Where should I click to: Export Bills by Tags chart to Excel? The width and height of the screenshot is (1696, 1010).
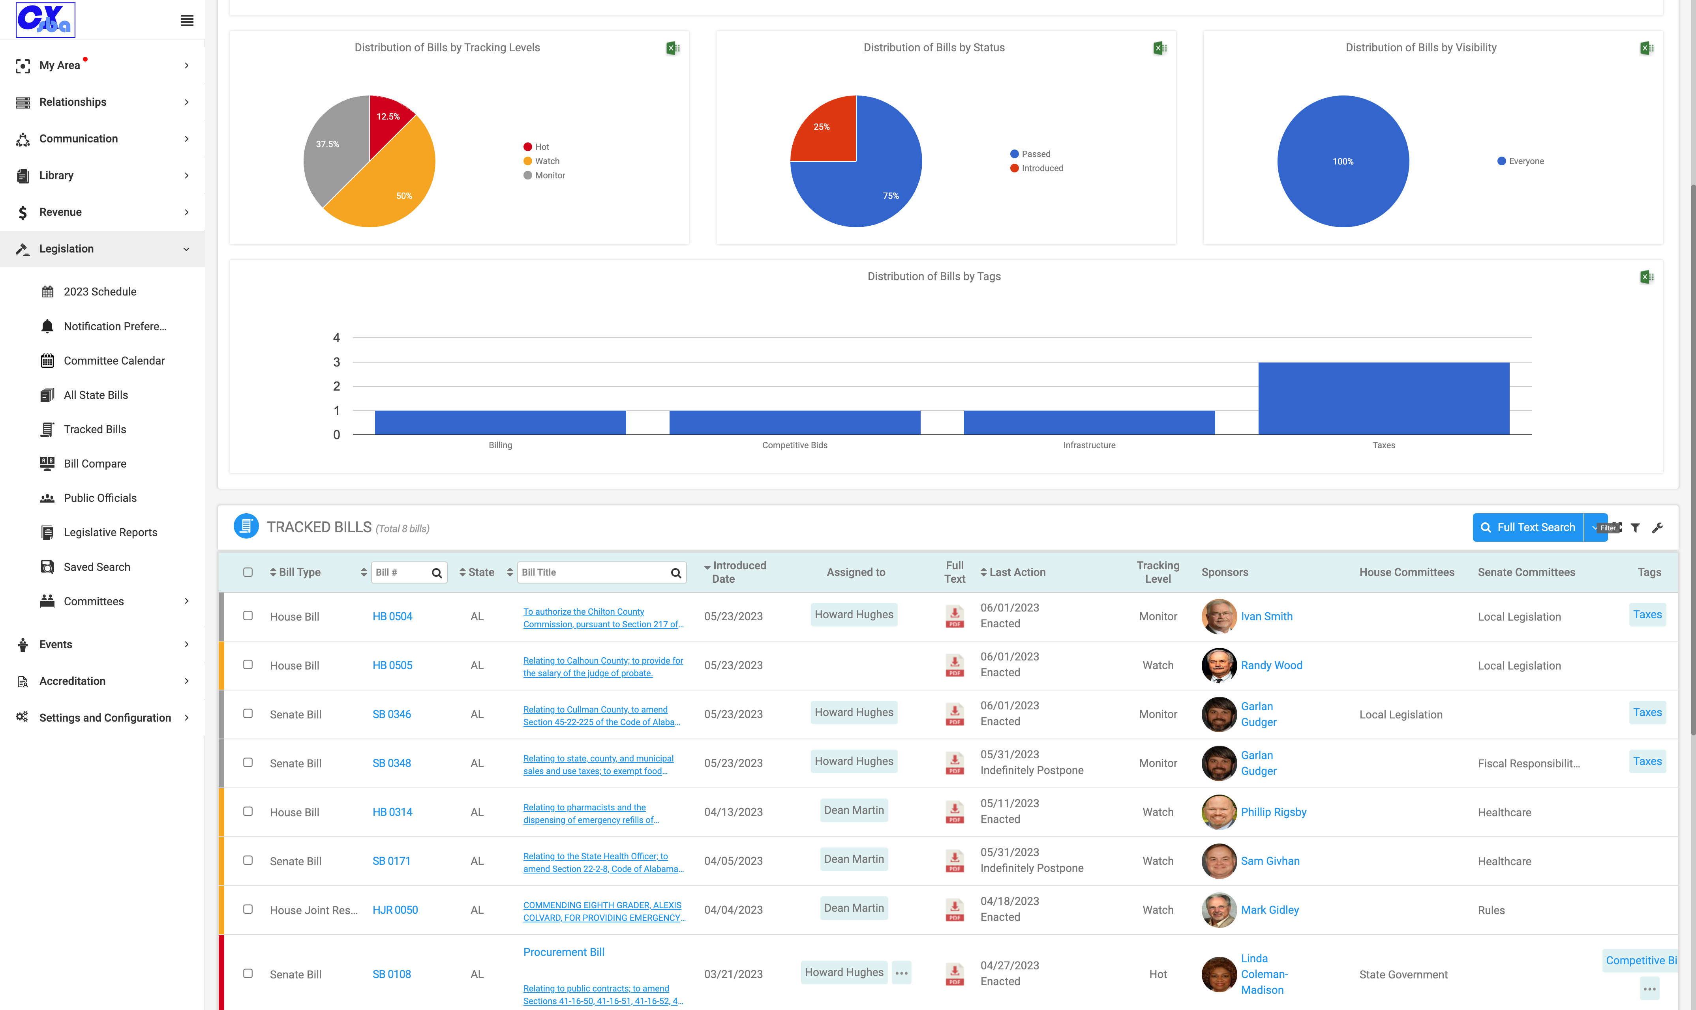point(1646,277)
